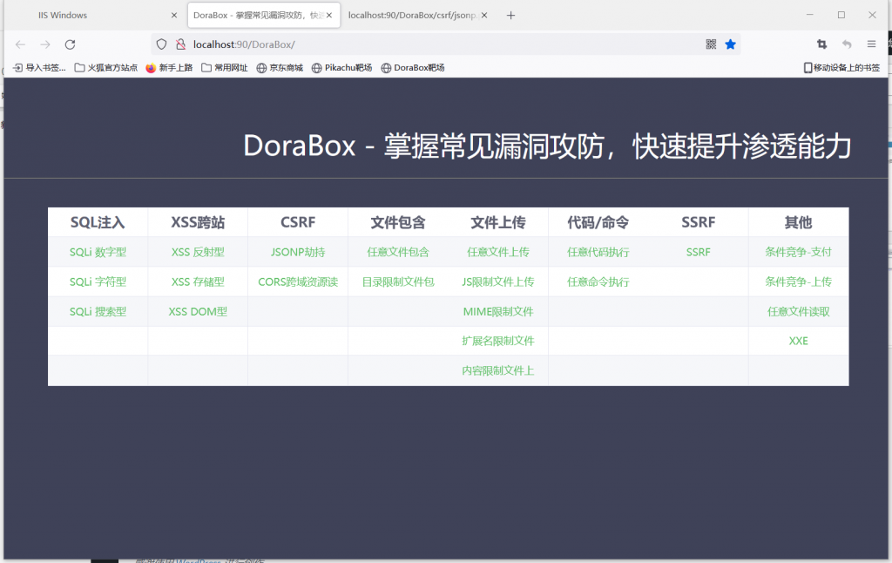Open the SQLi 搜索型 link

98,311
